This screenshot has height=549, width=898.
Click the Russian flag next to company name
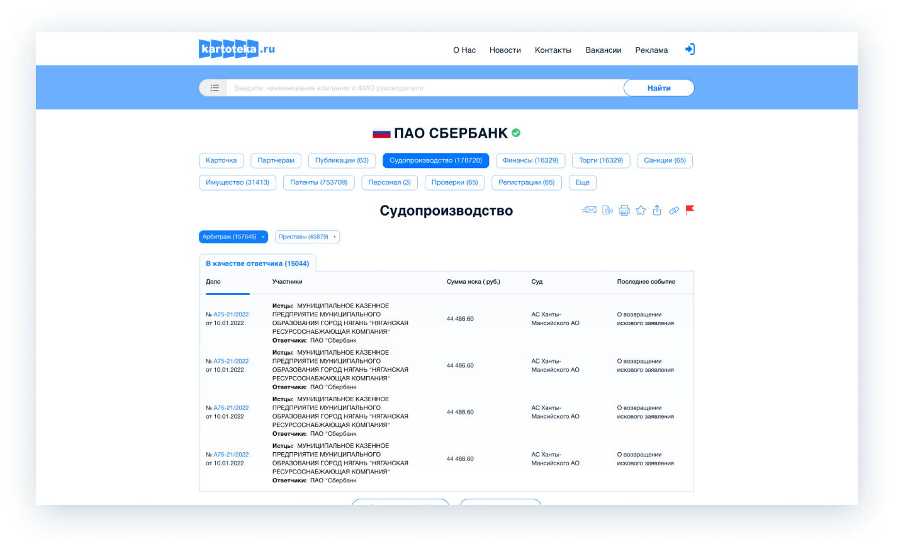click(381, 133)
